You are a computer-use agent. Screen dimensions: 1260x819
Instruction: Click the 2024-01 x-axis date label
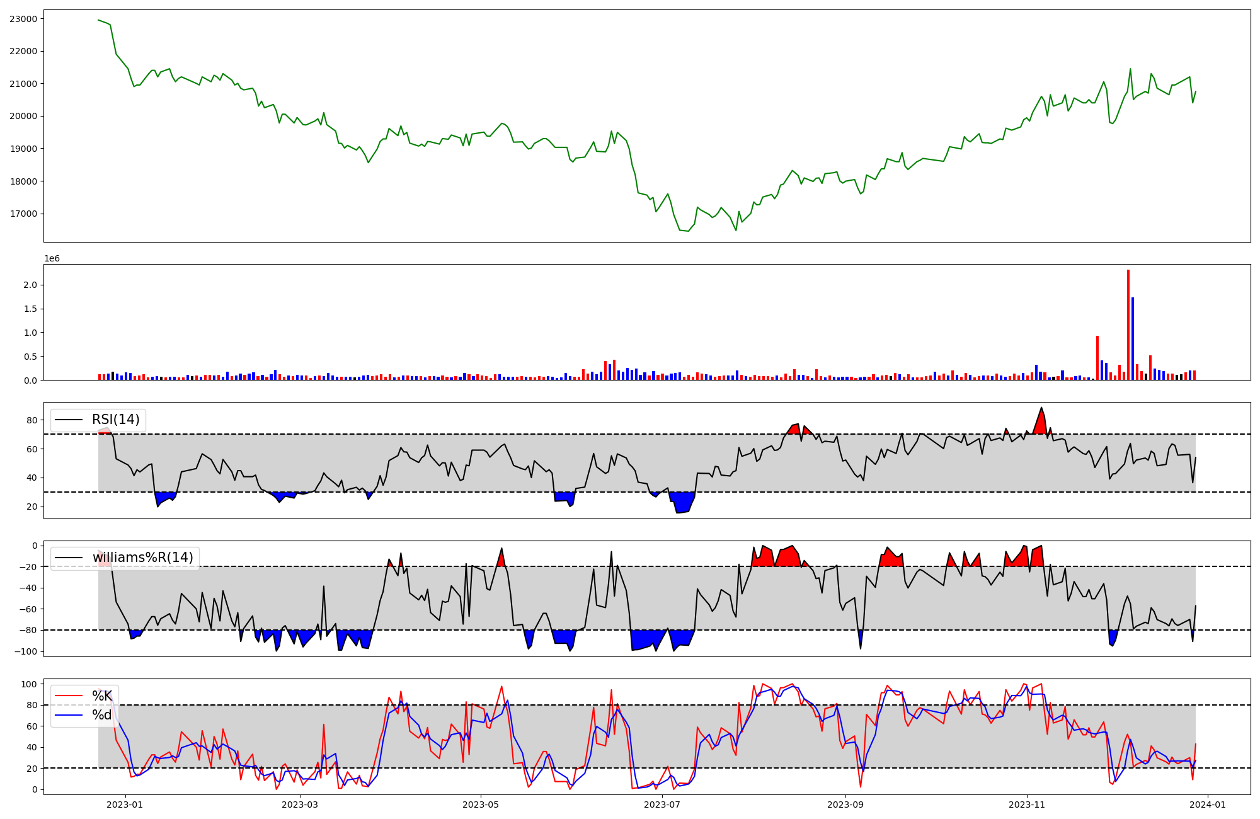click(1207, 805)
